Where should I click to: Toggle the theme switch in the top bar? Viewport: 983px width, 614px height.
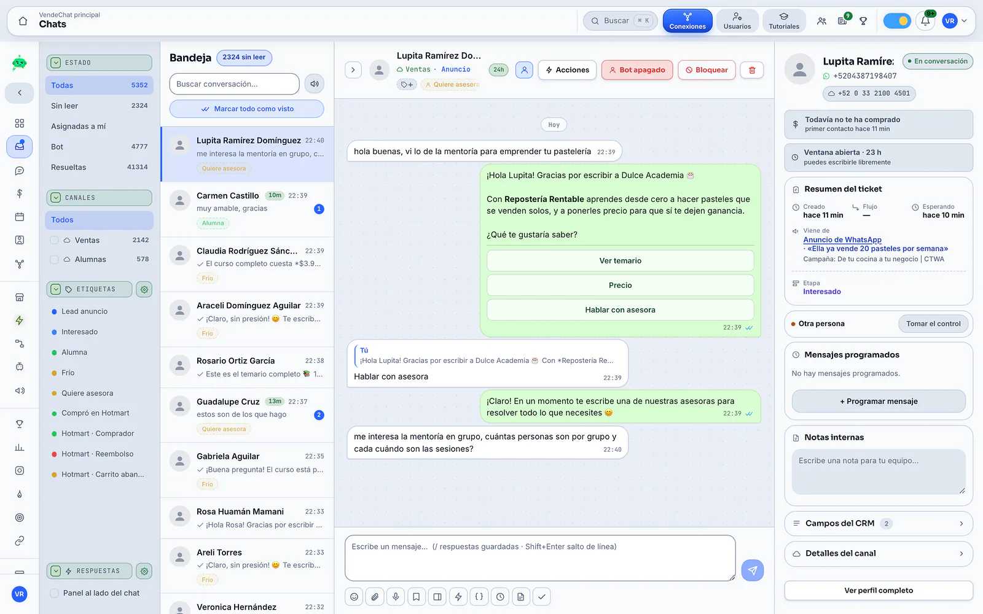pos(897,21)
